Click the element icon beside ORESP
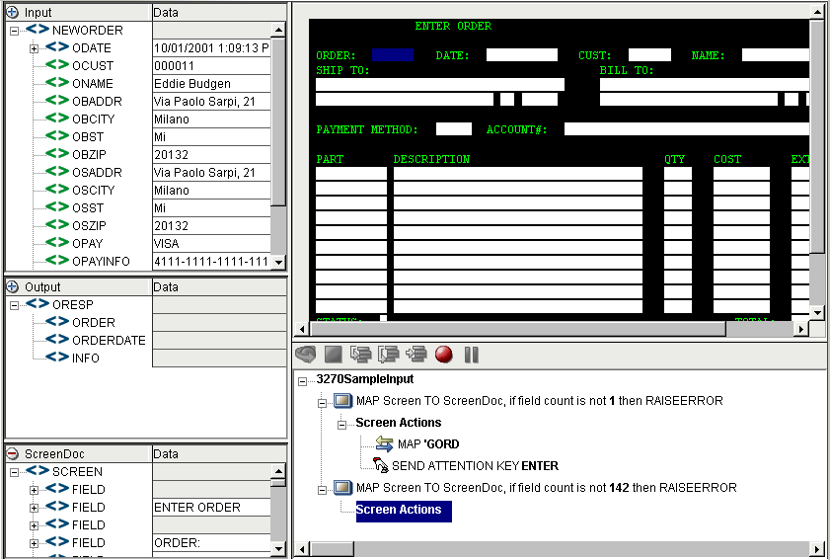Viewport: 830px width, 560px height. click(38, 304)
